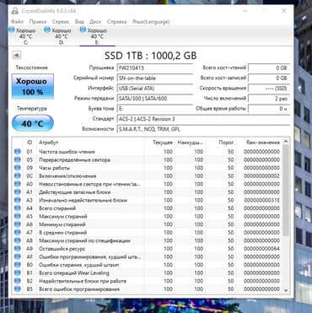Click the 40 °C temperature button
This screenshot has height=313, width=312.
(x=33, y=123)
